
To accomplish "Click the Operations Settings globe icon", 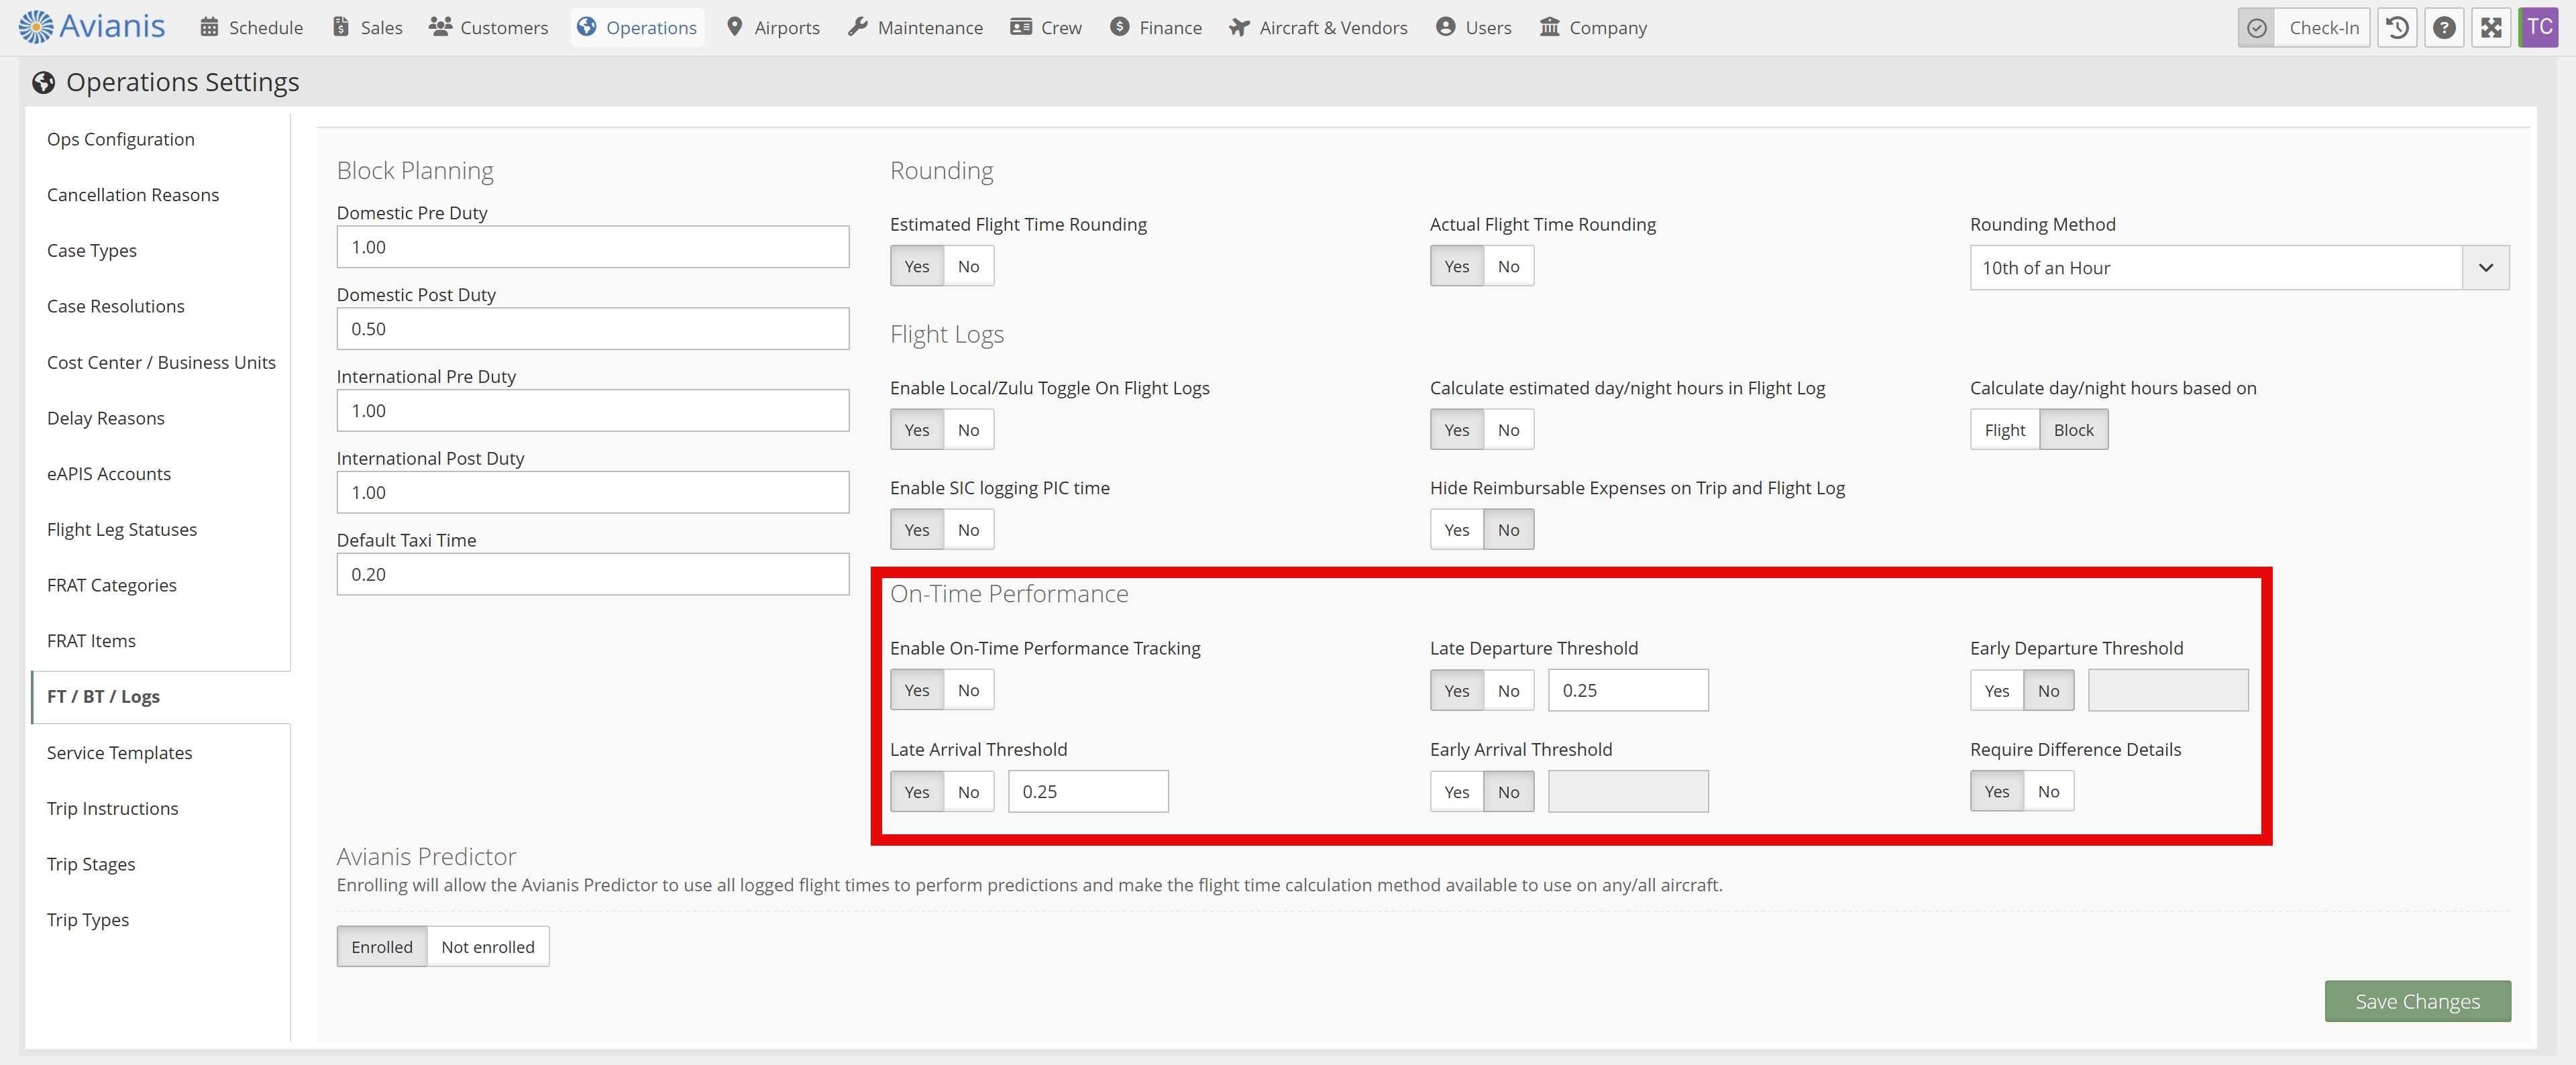I will [x=43, y=82].
